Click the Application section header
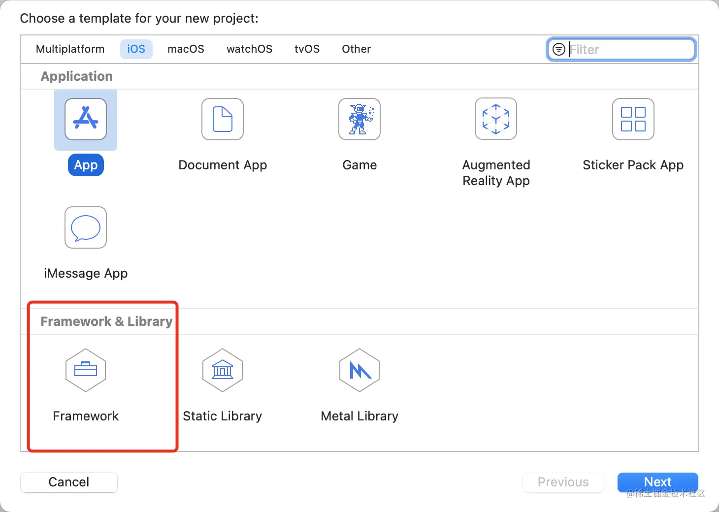719x512 pixels. coord(77,76)
